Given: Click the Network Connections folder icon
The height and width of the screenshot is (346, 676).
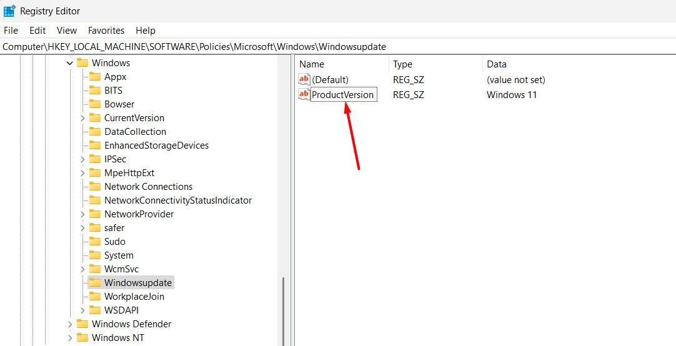Looking at the screenshot, I should coord(95,187).
